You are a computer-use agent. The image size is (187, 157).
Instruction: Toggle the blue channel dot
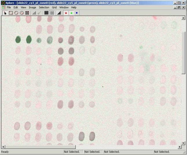click(x=77, y=13)
